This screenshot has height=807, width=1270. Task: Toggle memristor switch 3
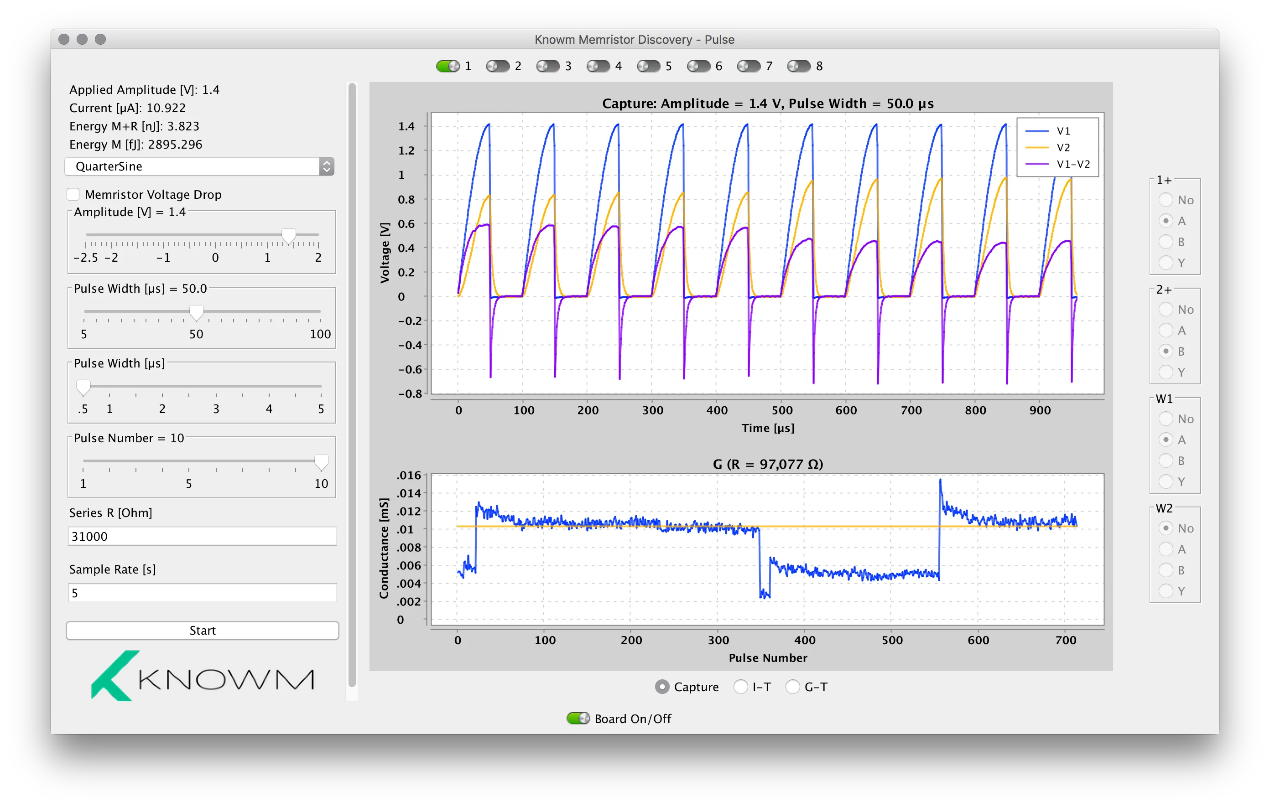point(548,67)
